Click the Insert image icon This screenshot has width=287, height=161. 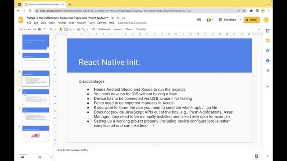point(71,29)
